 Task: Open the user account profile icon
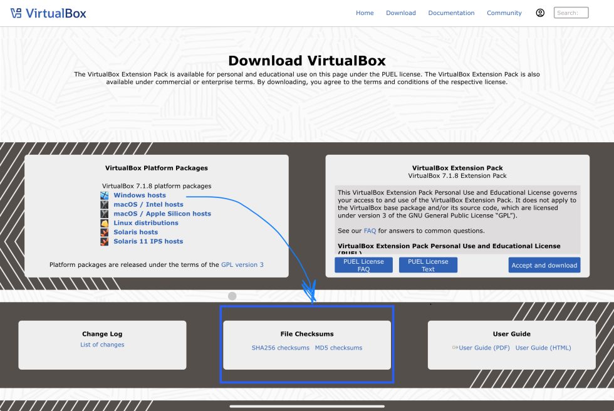(x=540, y=13)
